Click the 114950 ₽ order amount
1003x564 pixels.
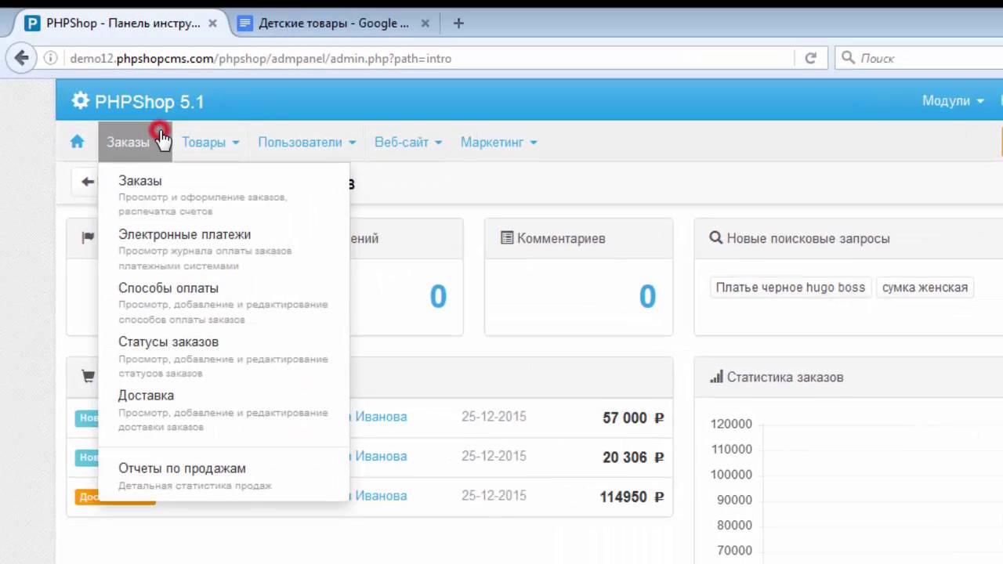coord(632,497)
